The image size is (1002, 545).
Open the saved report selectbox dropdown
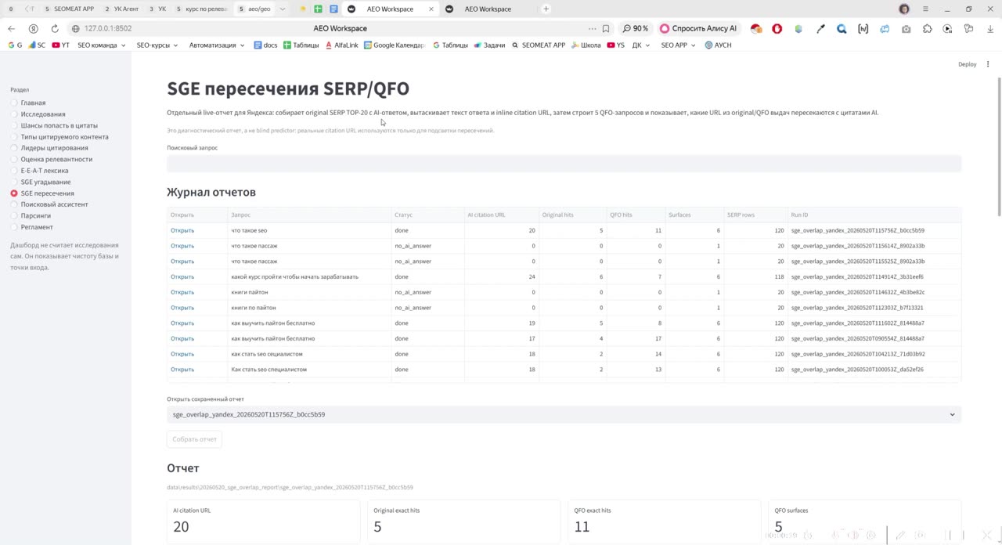point(564,414)
